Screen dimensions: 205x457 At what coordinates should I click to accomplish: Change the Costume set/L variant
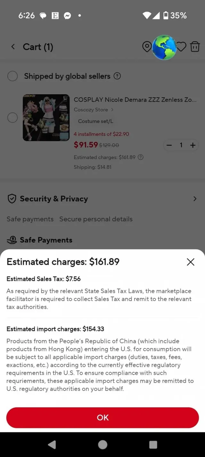(95, 121)
